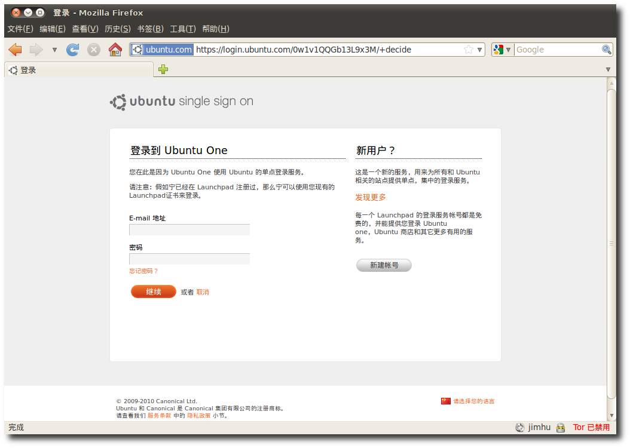Open the 工具(T) menu
630x448 pixels.
(x=183, y=29)
